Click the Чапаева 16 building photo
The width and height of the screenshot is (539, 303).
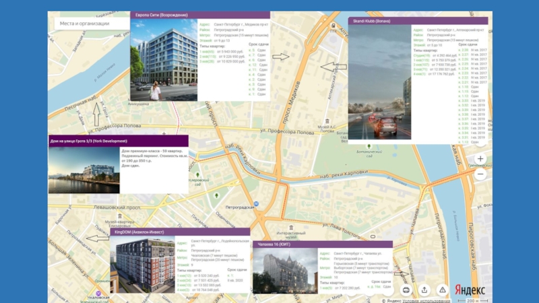point(285,271)
